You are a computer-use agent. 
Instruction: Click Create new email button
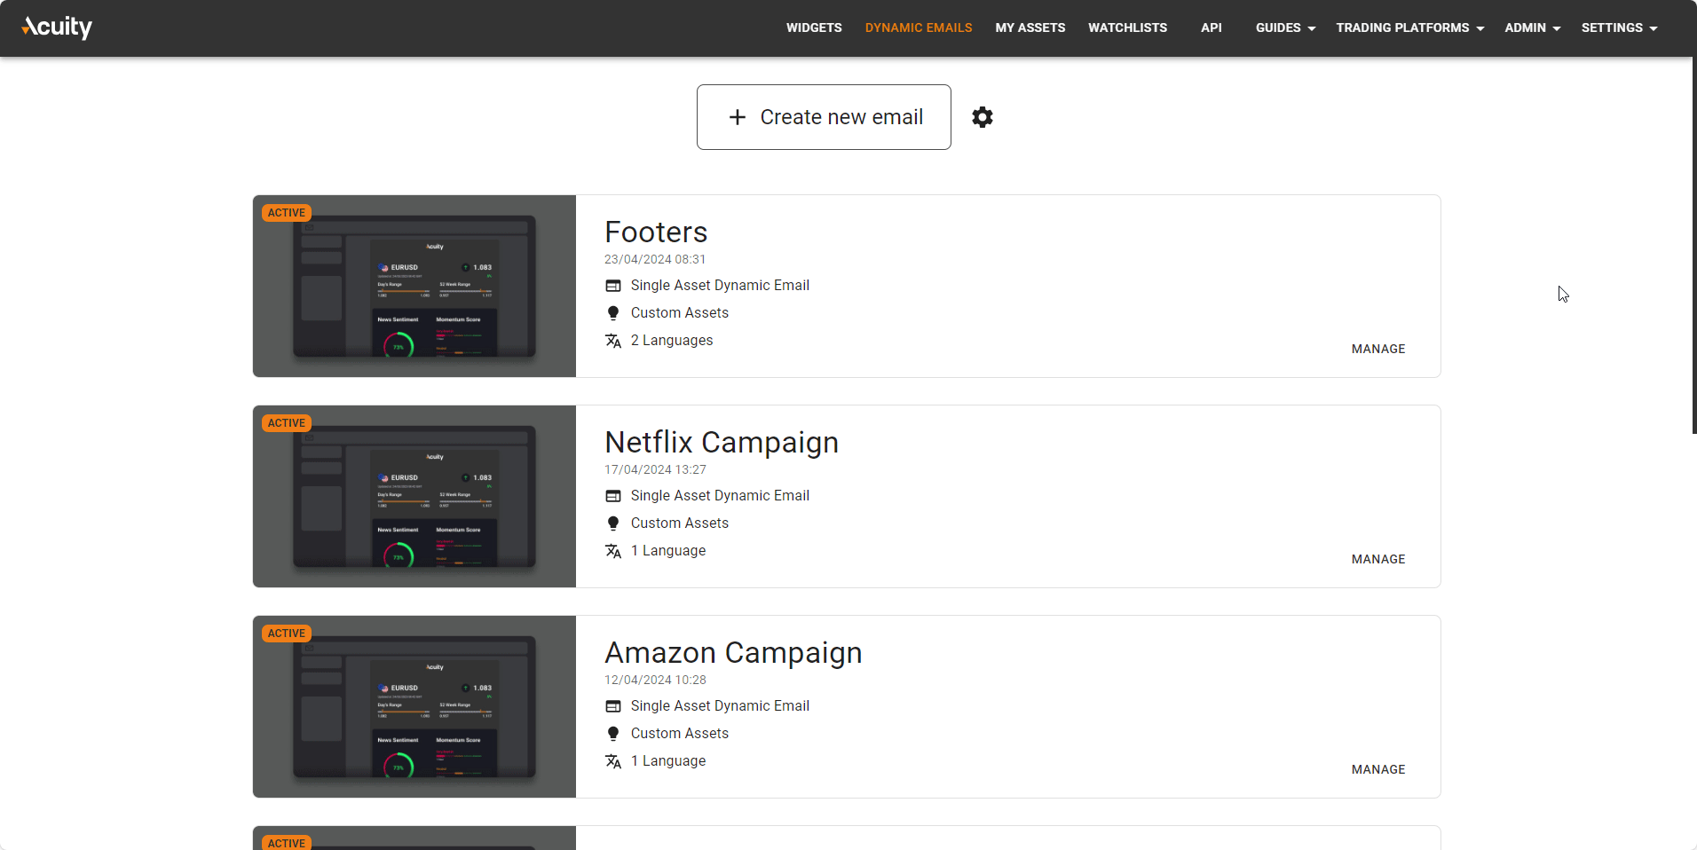pos(824,117)
